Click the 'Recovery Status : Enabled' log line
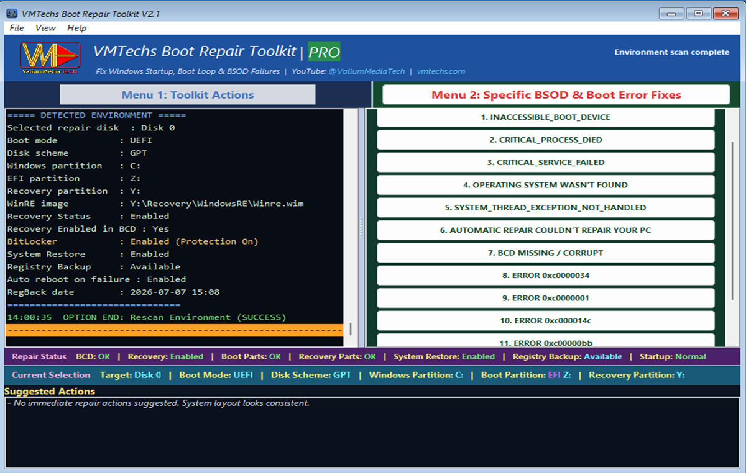 coord(88,216)
